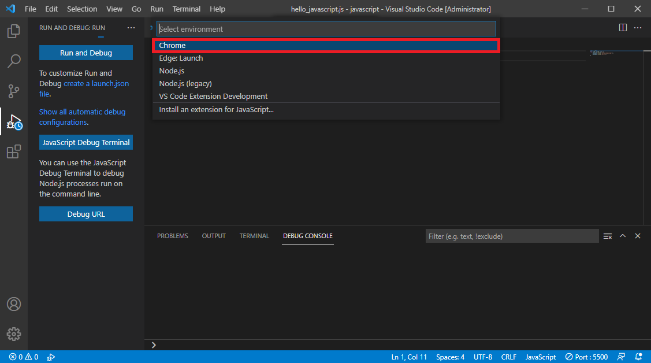Viewport: 651px width, 363px height.
Task: Open the Search view icon
Action: (14, 61)
